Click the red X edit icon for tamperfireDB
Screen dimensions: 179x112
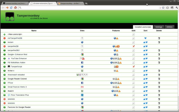133,46
